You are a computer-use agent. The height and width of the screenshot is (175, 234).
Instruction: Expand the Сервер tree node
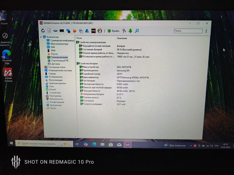pos(43,74)
